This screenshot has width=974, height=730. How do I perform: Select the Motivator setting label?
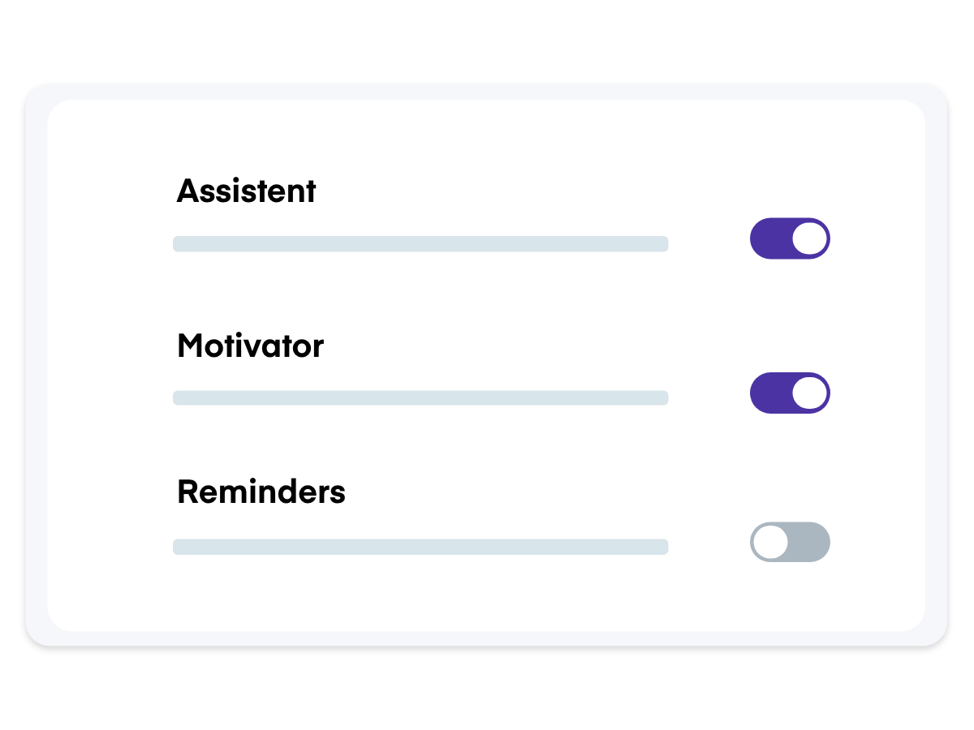coord(250,346)
